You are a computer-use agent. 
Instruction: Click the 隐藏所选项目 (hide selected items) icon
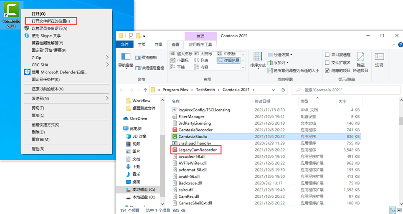[x=360, y=62]
